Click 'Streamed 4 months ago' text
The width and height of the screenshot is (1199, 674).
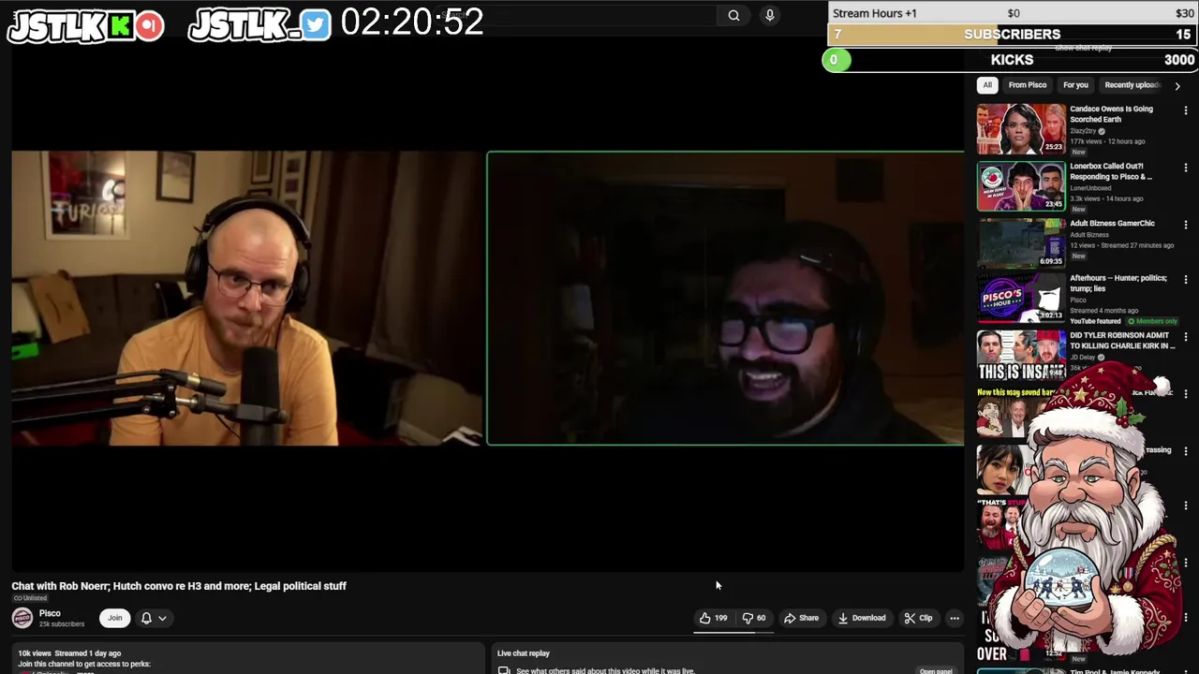tap(1104, 311)
